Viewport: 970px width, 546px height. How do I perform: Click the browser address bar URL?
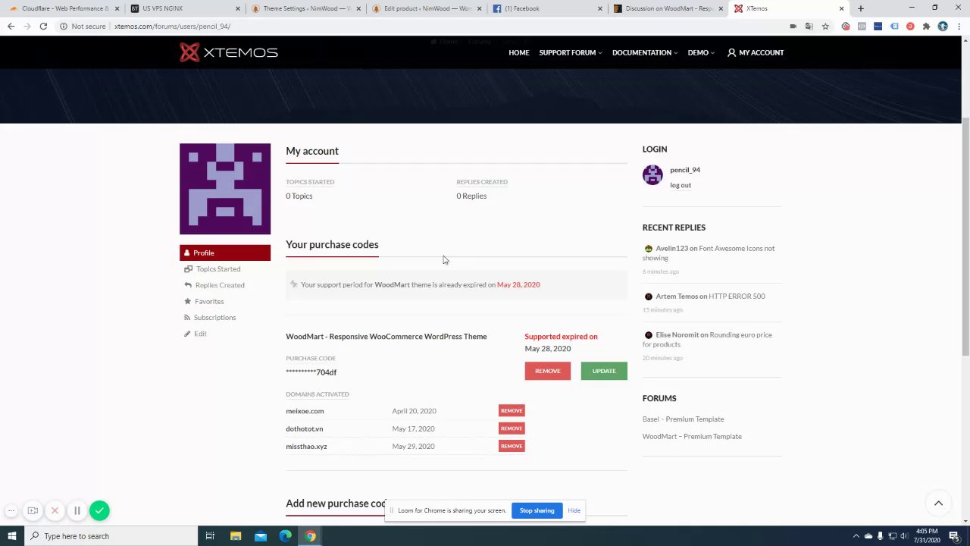coord(173,26)
